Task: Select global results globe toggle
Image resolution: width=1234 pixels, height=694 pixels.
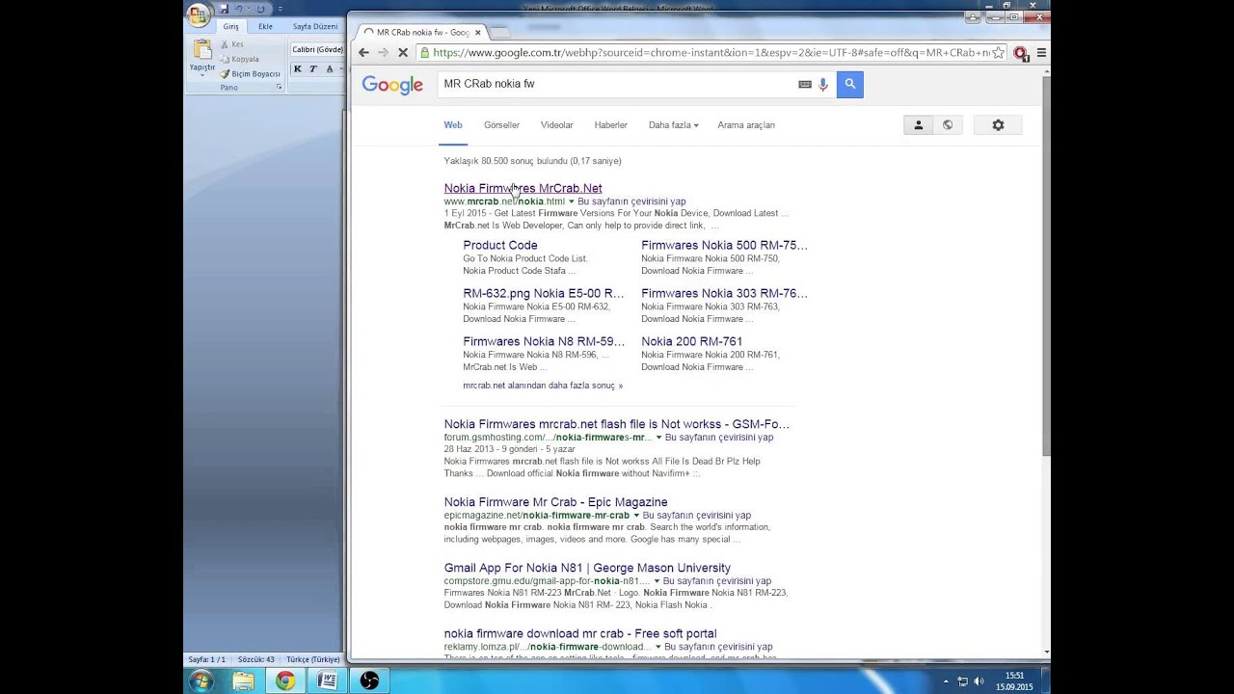Action: [x=948, y=125]
